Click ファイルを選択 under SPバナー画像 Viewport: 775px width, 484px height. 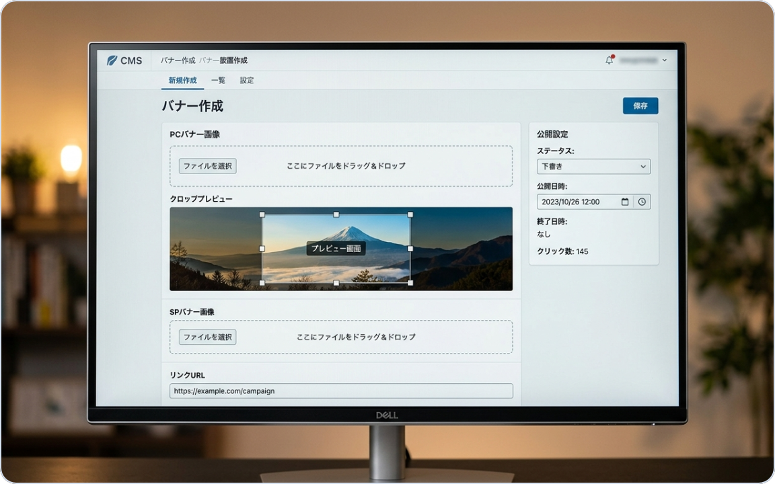coord(208,337)
